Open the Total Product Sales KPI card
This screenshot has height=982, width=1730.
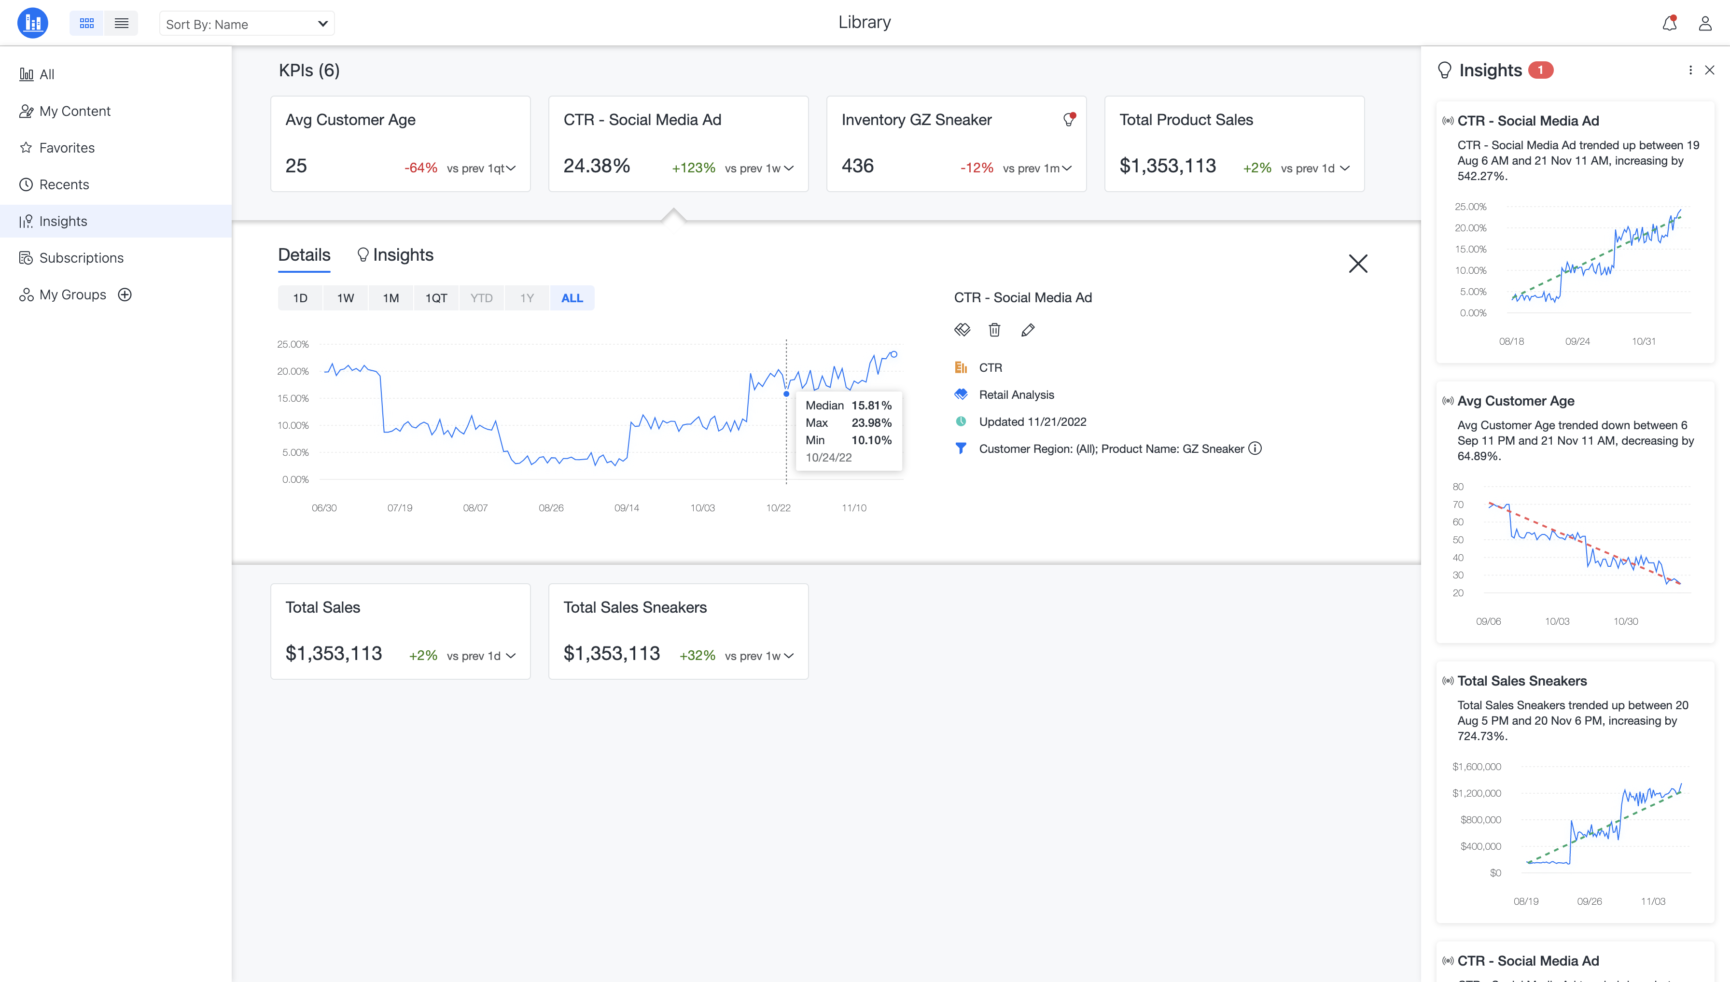[x=1234, y=143]
